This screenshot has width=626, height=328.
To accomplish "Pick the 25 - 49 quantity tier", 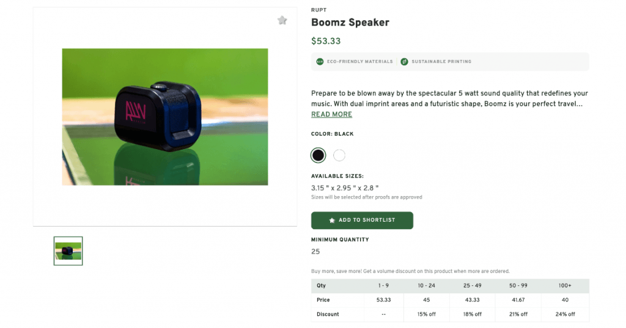I will point(473,286).
